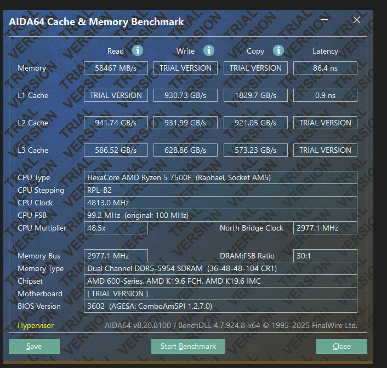
Task: Select the Memory read value 58467 MB/s
Action: point(116,68)
